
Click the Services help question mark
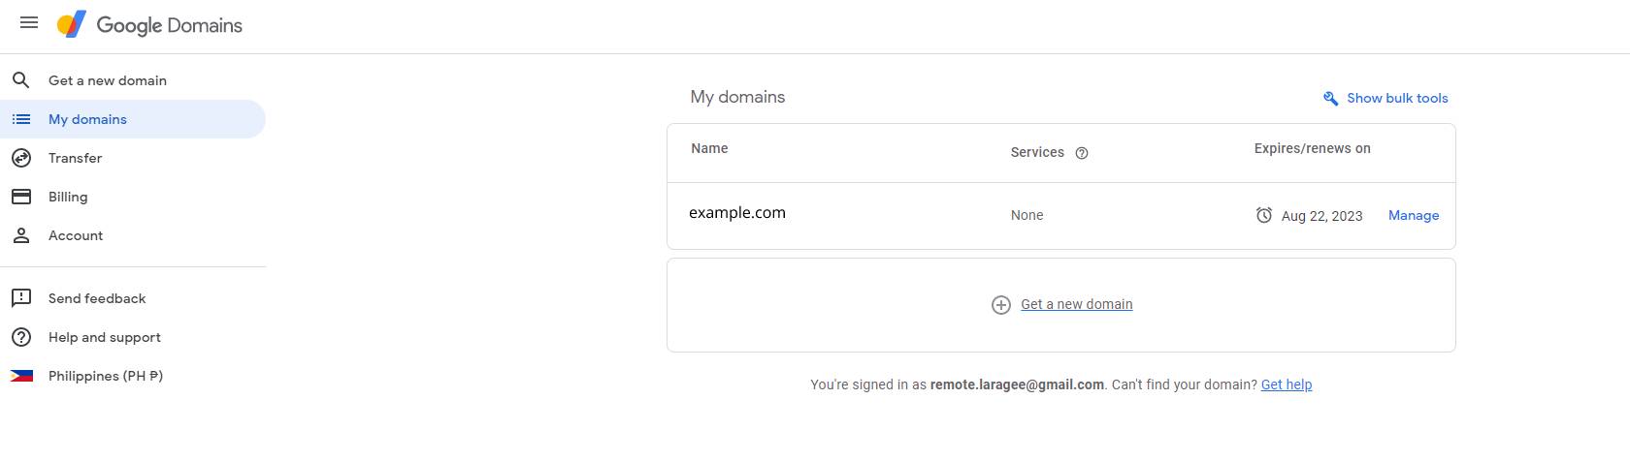pyautogui.click(x=1082, y=153)
